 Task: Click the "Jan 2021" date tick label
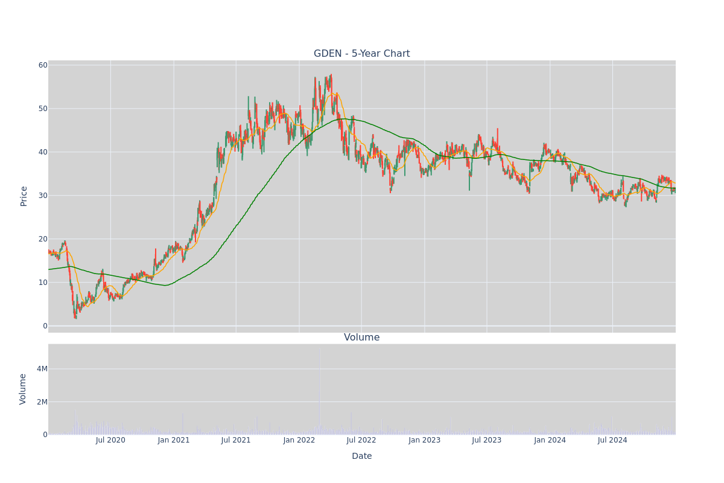[x=174, y=440]
